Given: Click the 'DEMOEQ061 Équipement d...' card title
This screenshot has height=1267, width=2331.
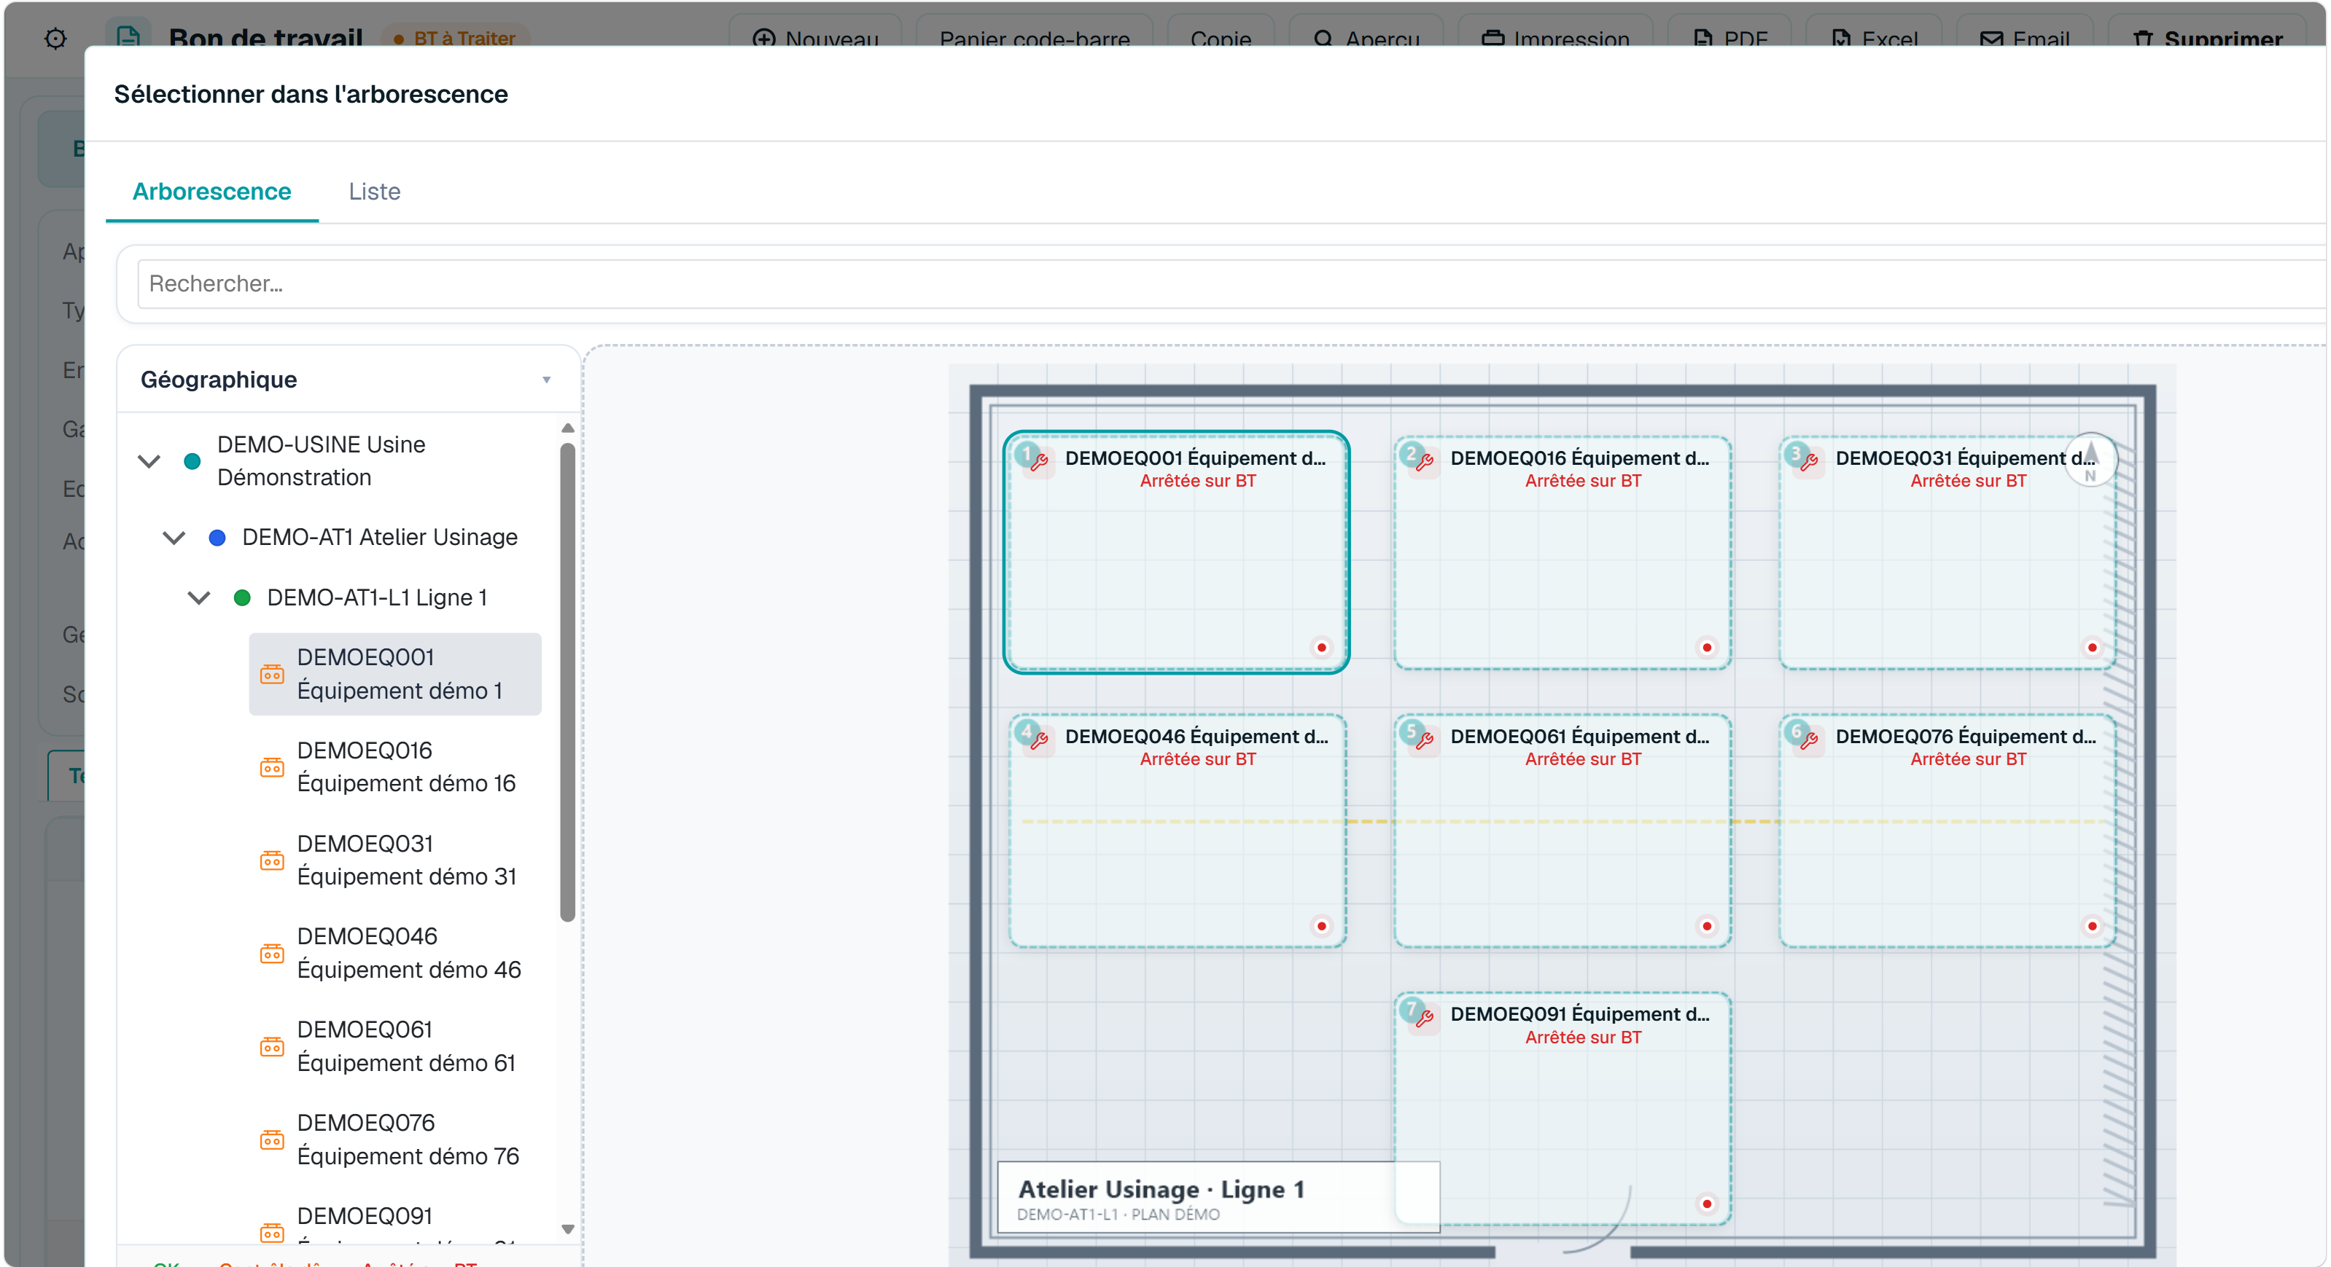Looking at the screenshot, I should [x=1581, y=736].
